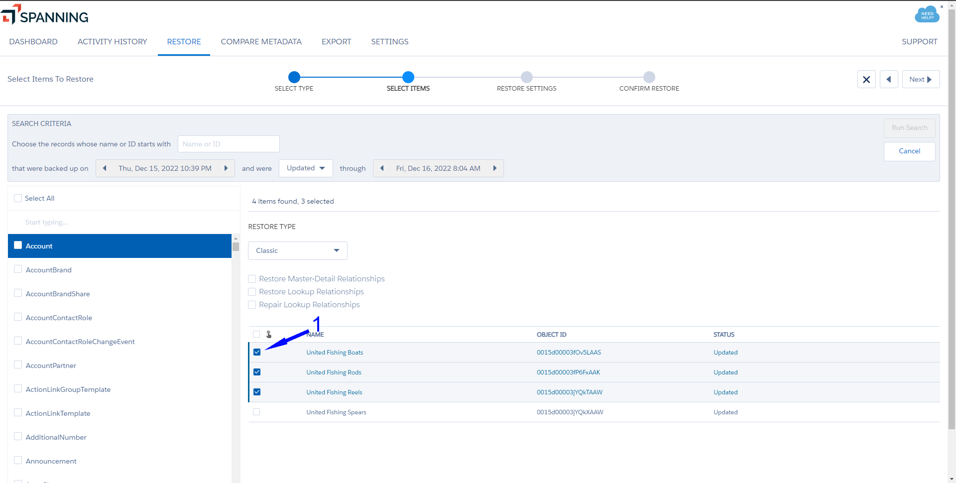Open the United Fishing Reels record link
The image size is (956, 483).
(x=334, y=392)
